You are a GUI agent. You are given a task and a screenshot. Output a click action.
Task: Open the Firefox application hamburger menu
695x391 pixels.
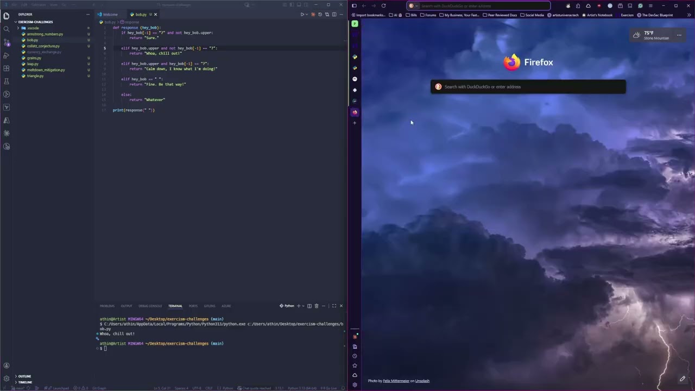point(650,6)
